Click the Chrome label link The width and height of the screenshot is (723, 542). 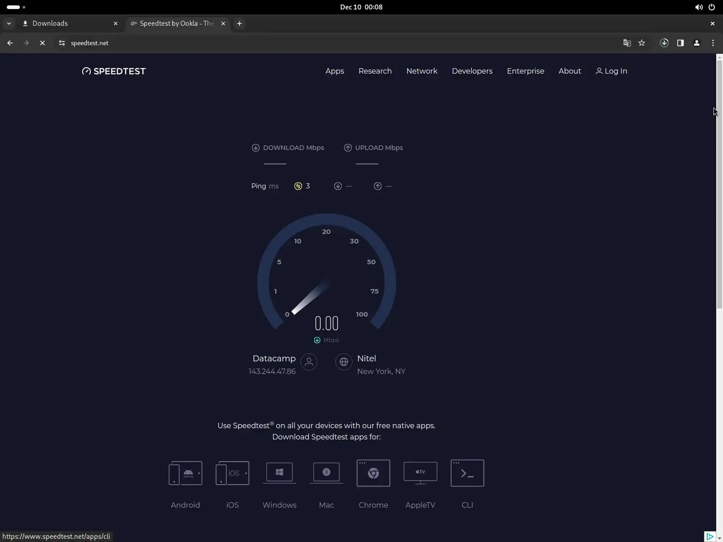(373, 505)
